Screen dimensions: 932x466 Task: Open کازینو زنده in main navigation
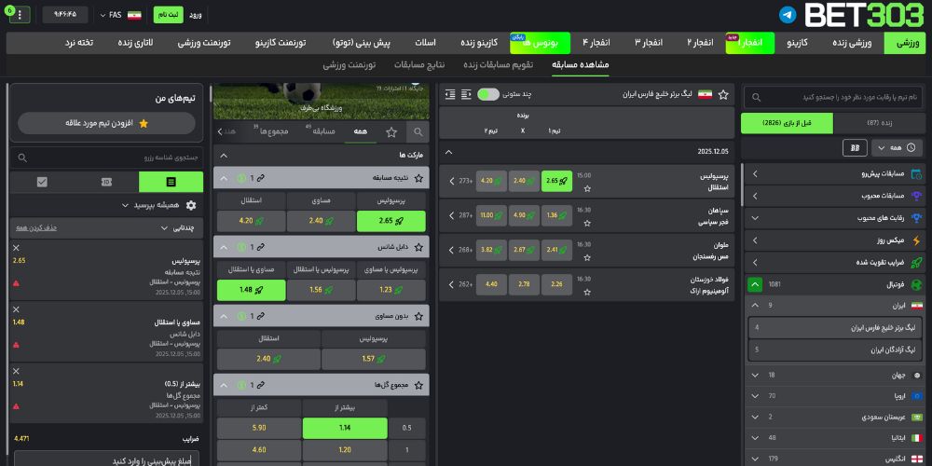(480, 43)
